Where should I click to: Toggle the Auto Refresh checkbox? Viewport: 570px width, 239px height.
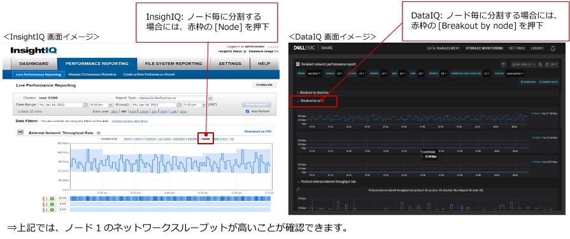point(248,111)
